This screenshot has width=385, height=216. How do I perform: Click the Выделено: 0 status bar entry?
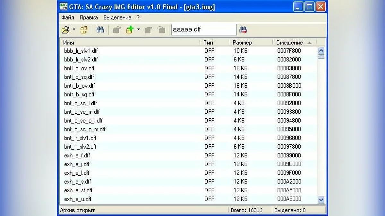point(290,210)
